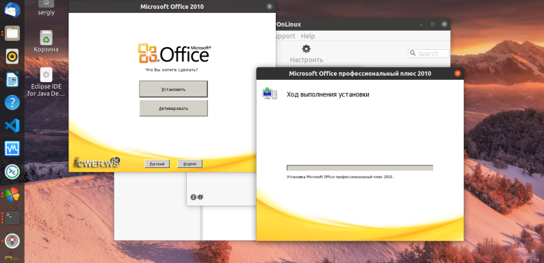
Task: Close the PlayOnLinux window
Action: click(444, 25)
